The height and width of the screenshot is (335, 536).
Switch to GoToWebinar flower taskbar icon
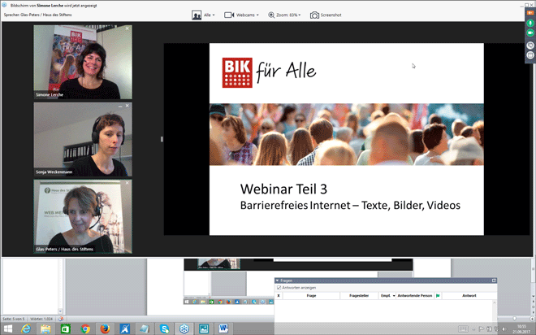pos(184,328)
